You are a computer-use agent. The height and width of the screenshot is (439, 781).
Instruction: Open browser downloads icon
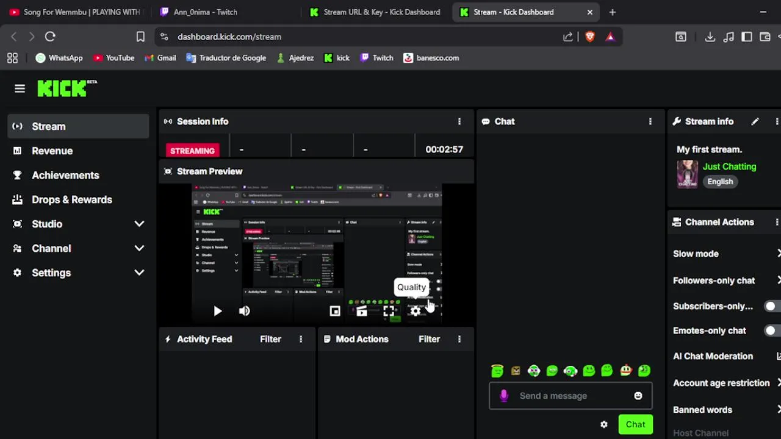tap(710, 37)
